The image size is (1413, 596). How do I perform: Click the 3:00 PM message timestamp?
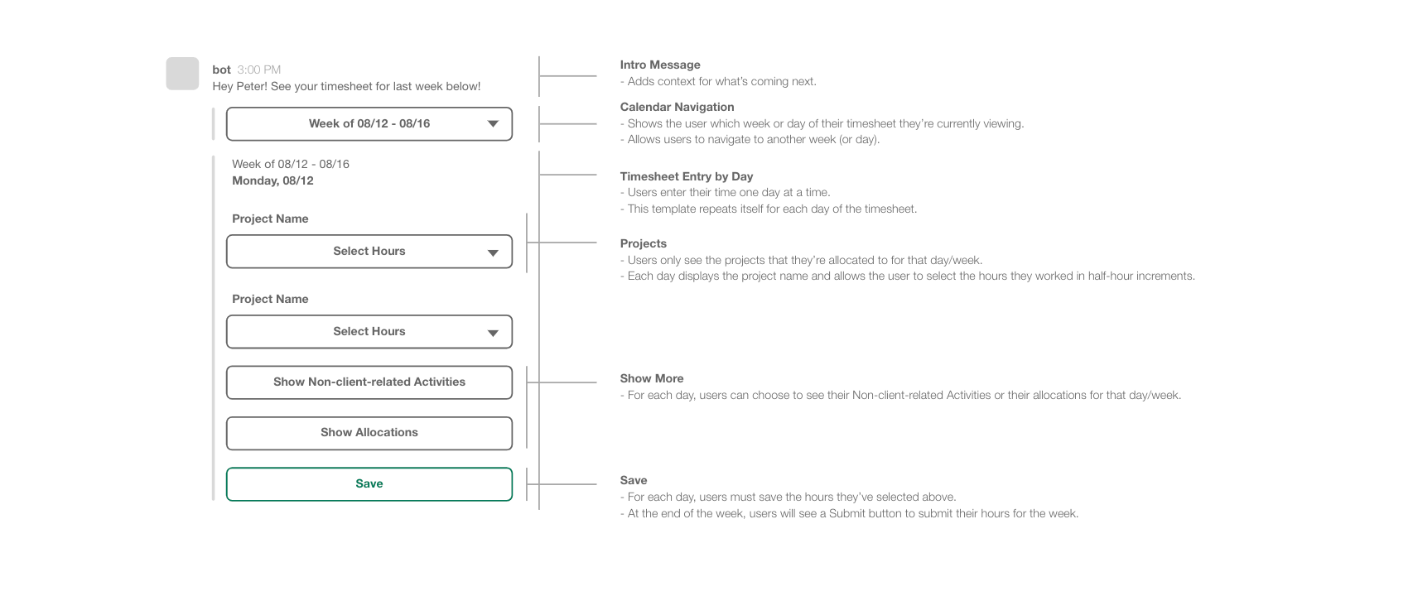pyautogui.click(x=259, y=70)
